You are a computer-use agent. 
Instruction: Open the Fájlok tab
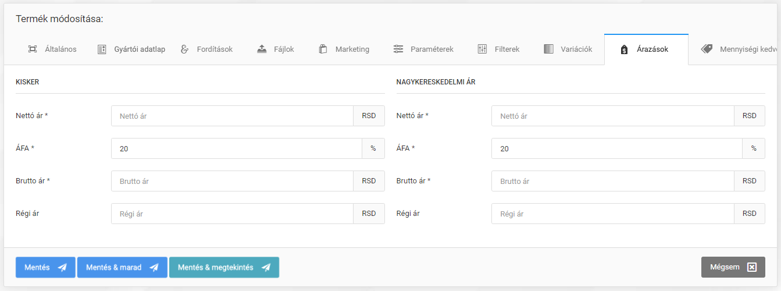276,49
